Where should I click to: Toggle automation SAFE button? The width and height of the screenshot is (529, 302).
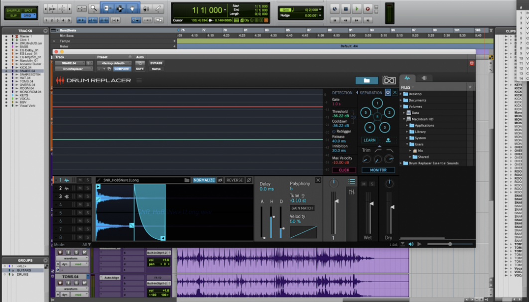139,69
